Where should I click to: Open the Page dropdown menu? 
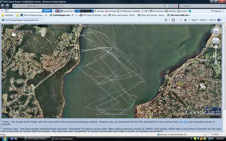click(x=195, y=20)
